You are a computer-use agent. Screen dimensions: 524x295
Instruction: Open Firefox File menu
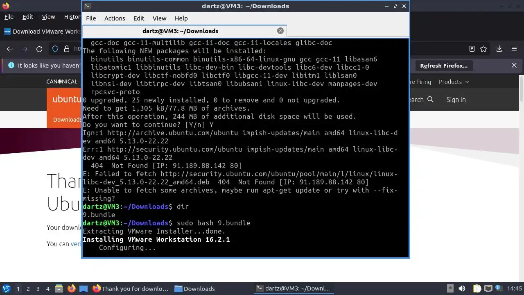coord(9,17)
